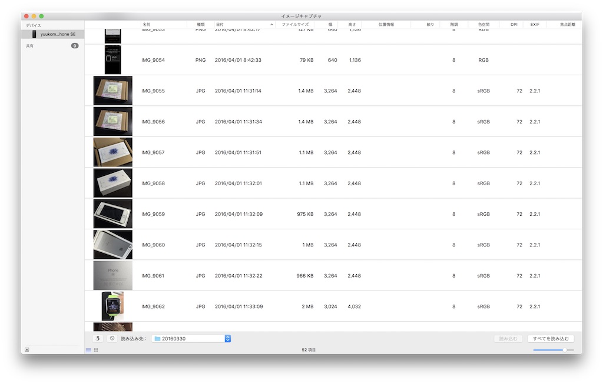Screen dimensions: 603x384
Task: Sort by ファイルサイズ column header
Action: click(295, 25)
